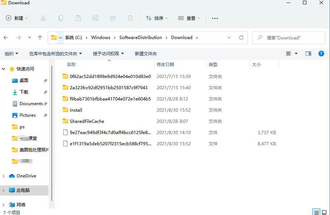Switch to large thumbnails view in the status bar
Screen dimensions: 330x215
[x=324, y=211]
